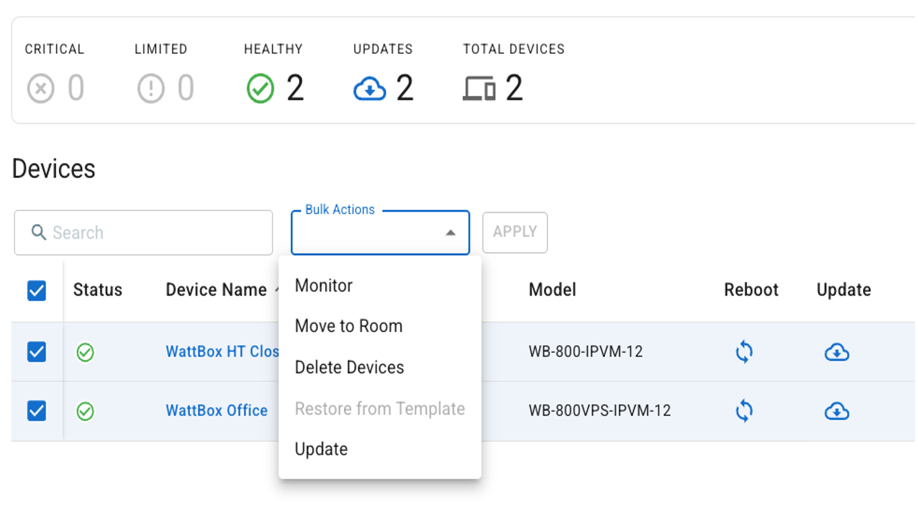Click update cloud icon for WB-800-IPVM-12
Image resolution: width=918 pixels, height=509 pixels.
pos(836,352)
